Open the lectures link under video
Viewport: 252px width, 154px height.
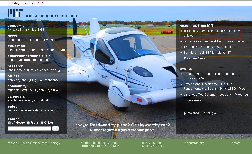[x=26, y=110]
